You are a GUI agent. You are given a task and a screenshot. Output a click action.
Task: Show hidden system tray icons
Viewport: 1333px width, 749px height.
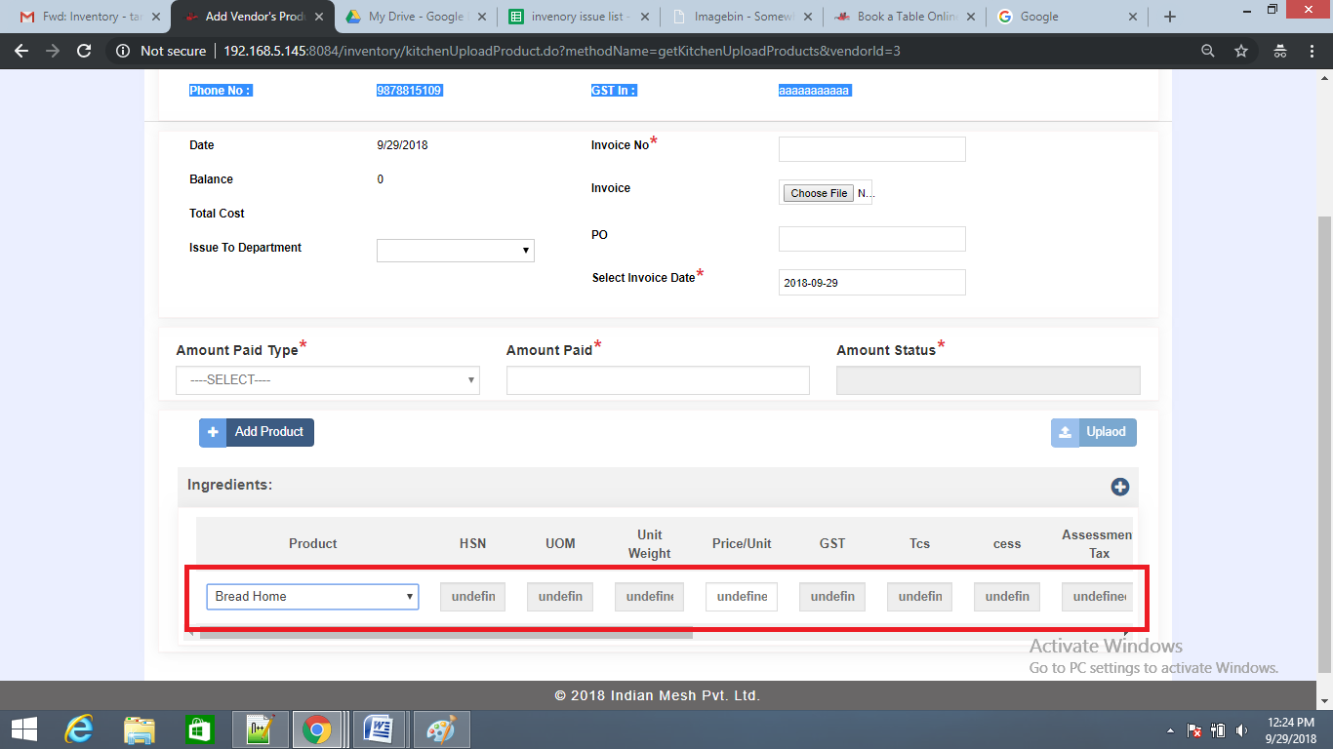click(1171, 730)
